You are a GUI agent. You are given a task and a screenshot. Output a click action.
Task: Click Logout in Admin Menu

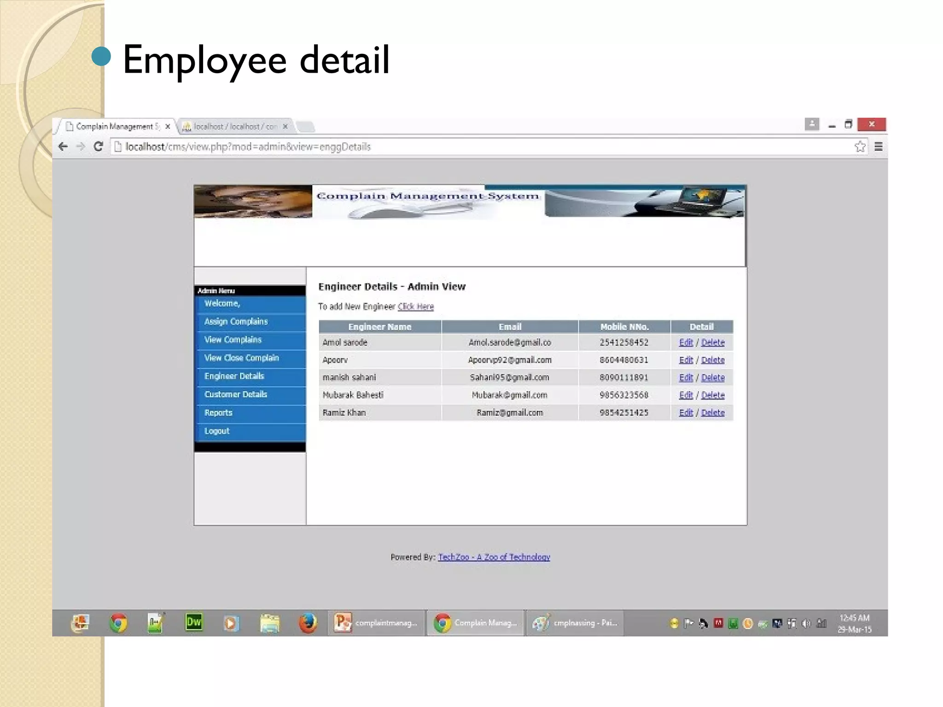250,432
